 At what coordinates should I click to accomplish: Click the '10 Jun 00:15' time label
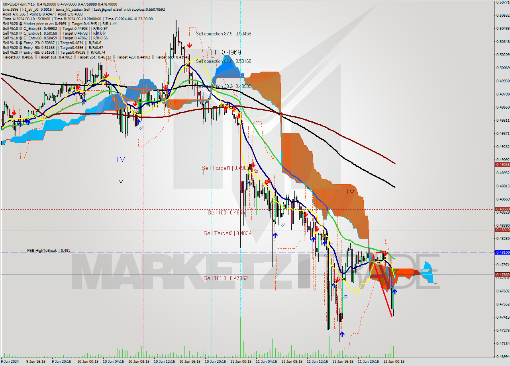pos(87,362)
